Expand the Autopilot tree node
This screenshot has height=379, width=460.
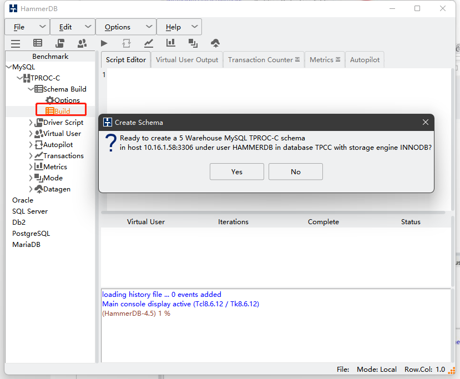coord(31,145)
